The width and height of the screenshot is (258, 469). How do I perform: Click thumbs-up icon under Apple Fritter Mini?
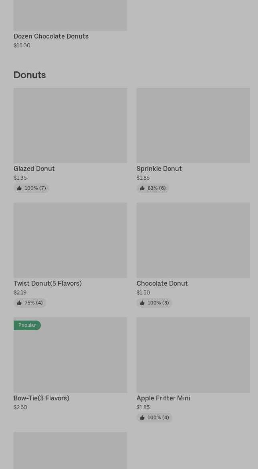click(142, 418)
